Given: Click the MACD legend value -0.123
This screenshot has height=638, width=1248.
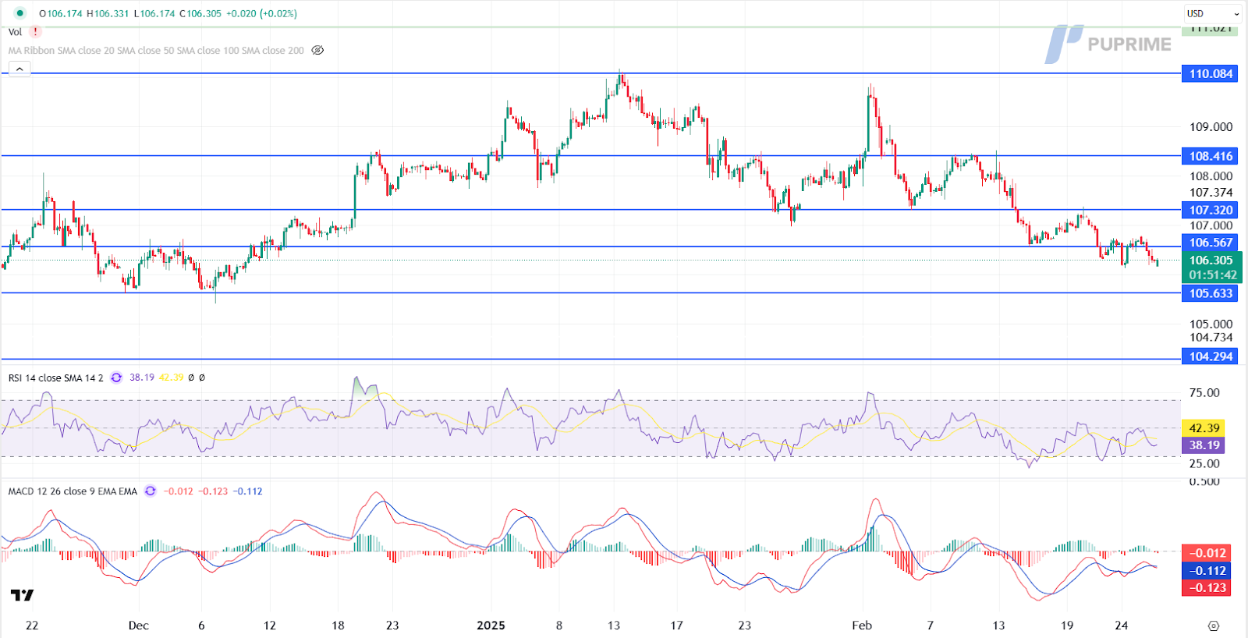Looking at the screenshot, I should 213,491.
